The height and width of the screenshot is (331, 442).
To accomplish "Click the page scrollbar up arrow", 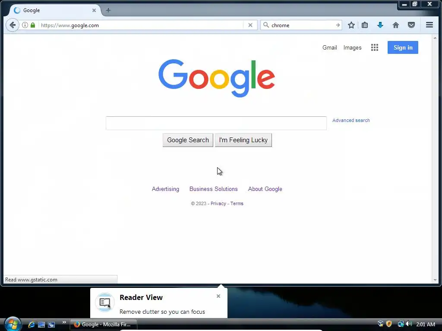I will click(x=435, y=38).
